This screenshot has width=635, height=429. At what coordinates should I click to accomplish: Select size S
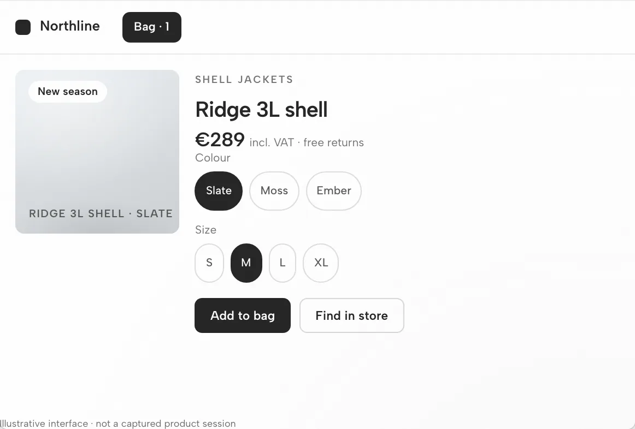coord(209,263)
